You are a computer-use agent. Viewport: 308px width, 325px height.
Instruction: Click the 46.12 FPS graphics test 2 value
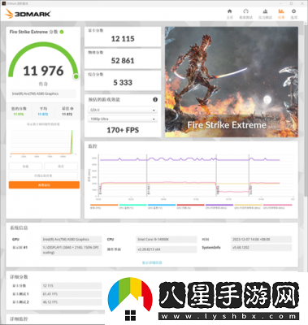[72, 302]
